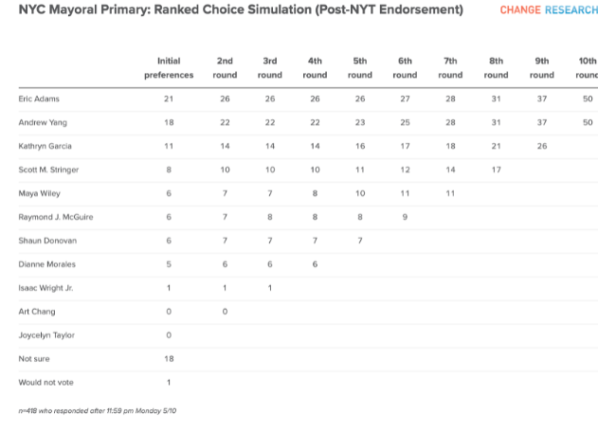The width and height of the screenshot is (598, 432).
Task: Select the 10th round column header
Action: pyautogui.click(x=588, y=67)
